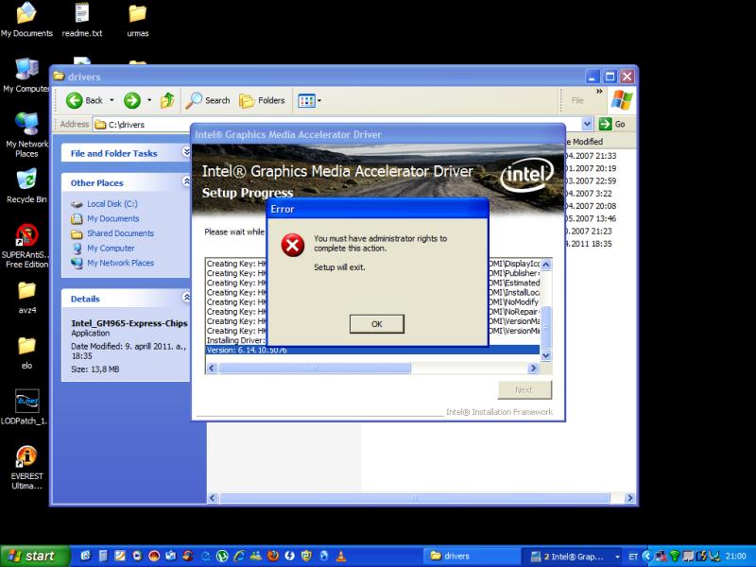Image resolution: width=756 pixels, height=567 pixels.
Task: Open the address bar dropdown arrow
Action: point(587,125)
